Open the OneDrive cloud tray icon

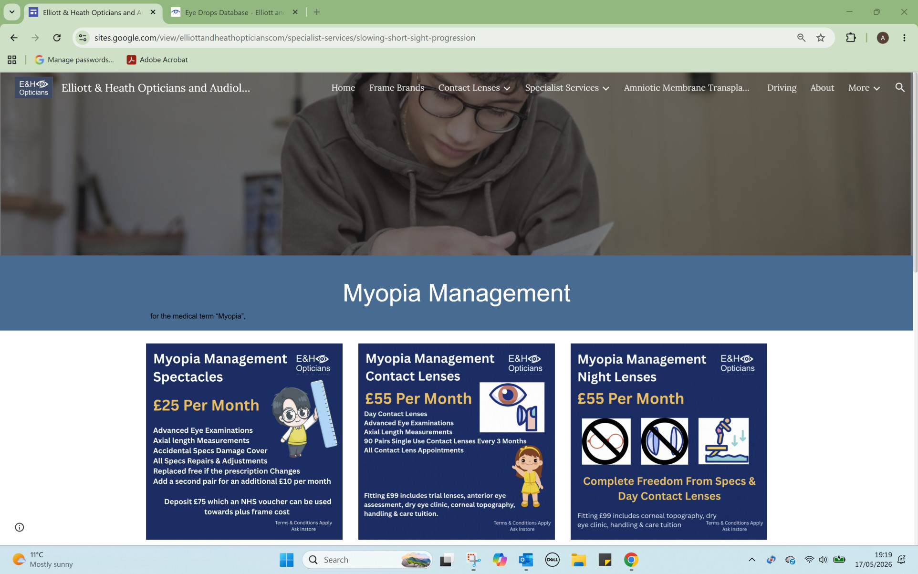tap(790, 560)
